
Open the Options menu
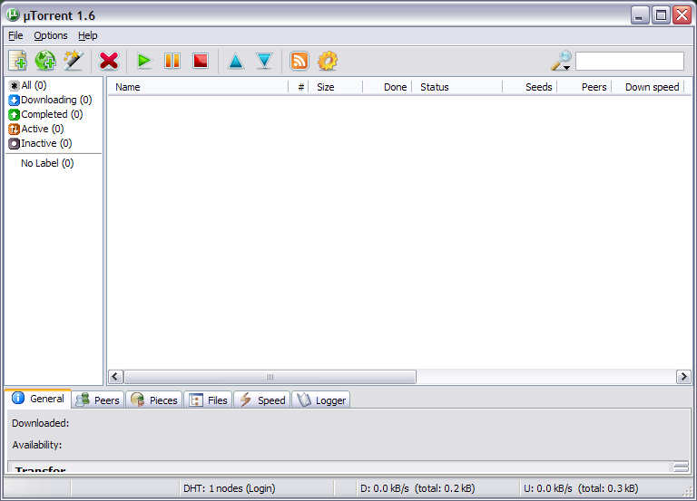[51, 35]
